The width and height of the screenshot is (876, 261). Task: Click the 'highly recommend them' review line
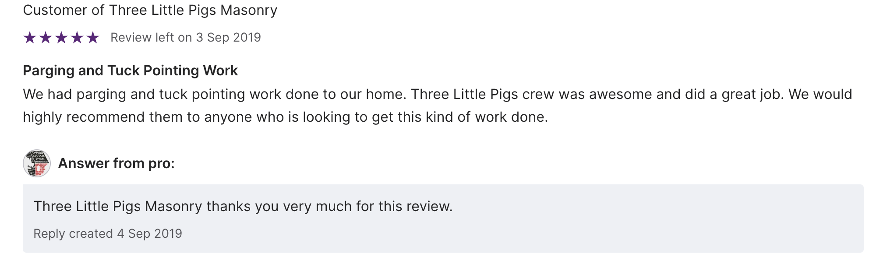(x=285, y=117)
